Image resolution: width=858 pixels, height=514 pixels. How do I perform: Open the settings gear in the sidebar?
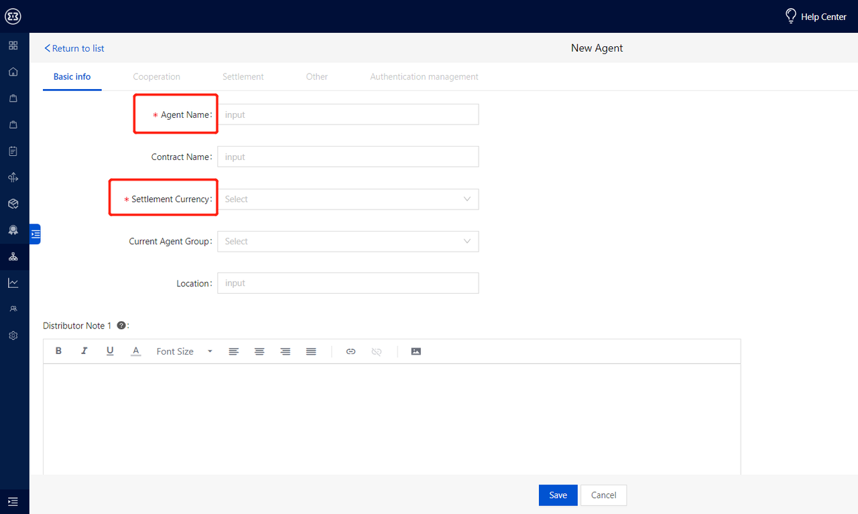point(13,336)
